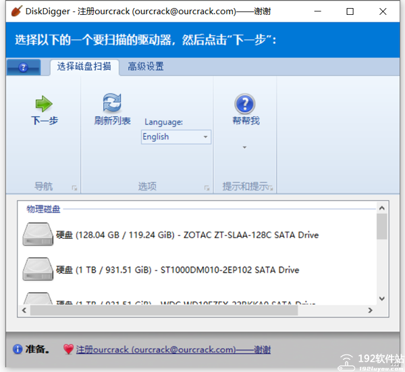
Task: Expand the small arrow under 帮帮我
Action: [x=244, y=147]
